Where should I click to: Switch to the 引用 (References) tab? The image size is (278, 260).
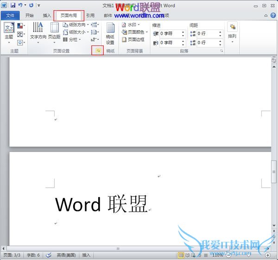click(x=90, y=16)
